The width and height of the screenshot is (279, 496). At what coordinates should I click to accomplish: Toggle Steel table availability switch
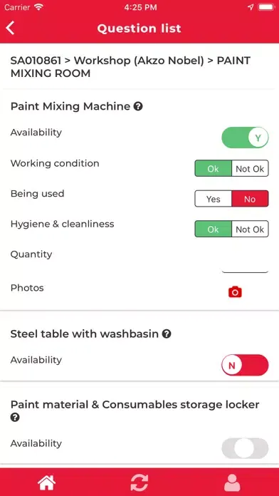pos(245,365)
